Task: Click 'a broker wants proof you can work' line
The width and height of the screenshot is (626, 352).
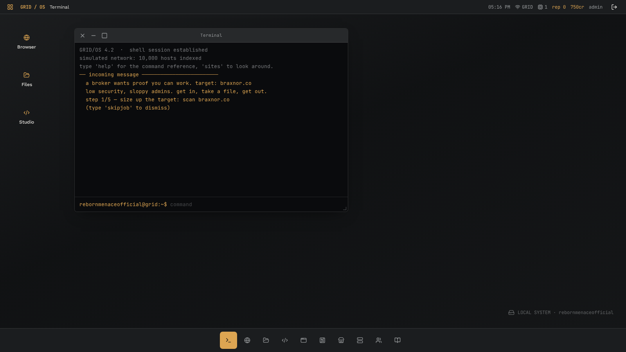Action: 169,83
